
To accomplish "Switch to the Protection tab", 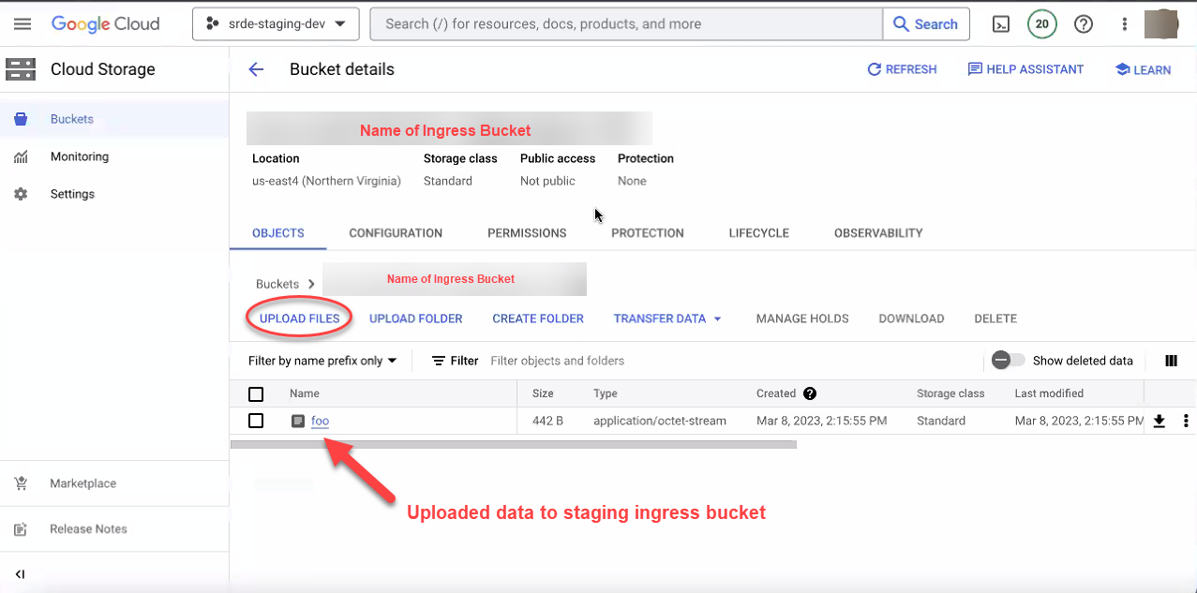I will (648, 233).
